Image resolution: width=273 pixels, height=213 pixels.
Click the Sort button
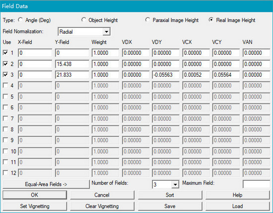(x=170, y=195)
